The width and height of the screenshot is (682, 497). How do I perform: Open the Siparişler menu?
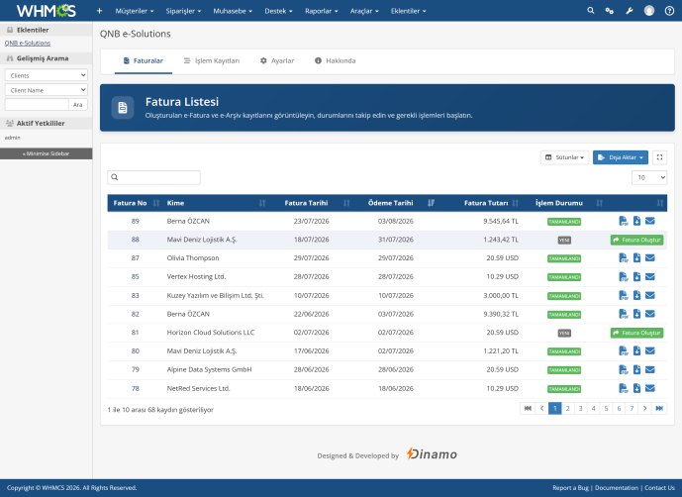click(183, 11)
